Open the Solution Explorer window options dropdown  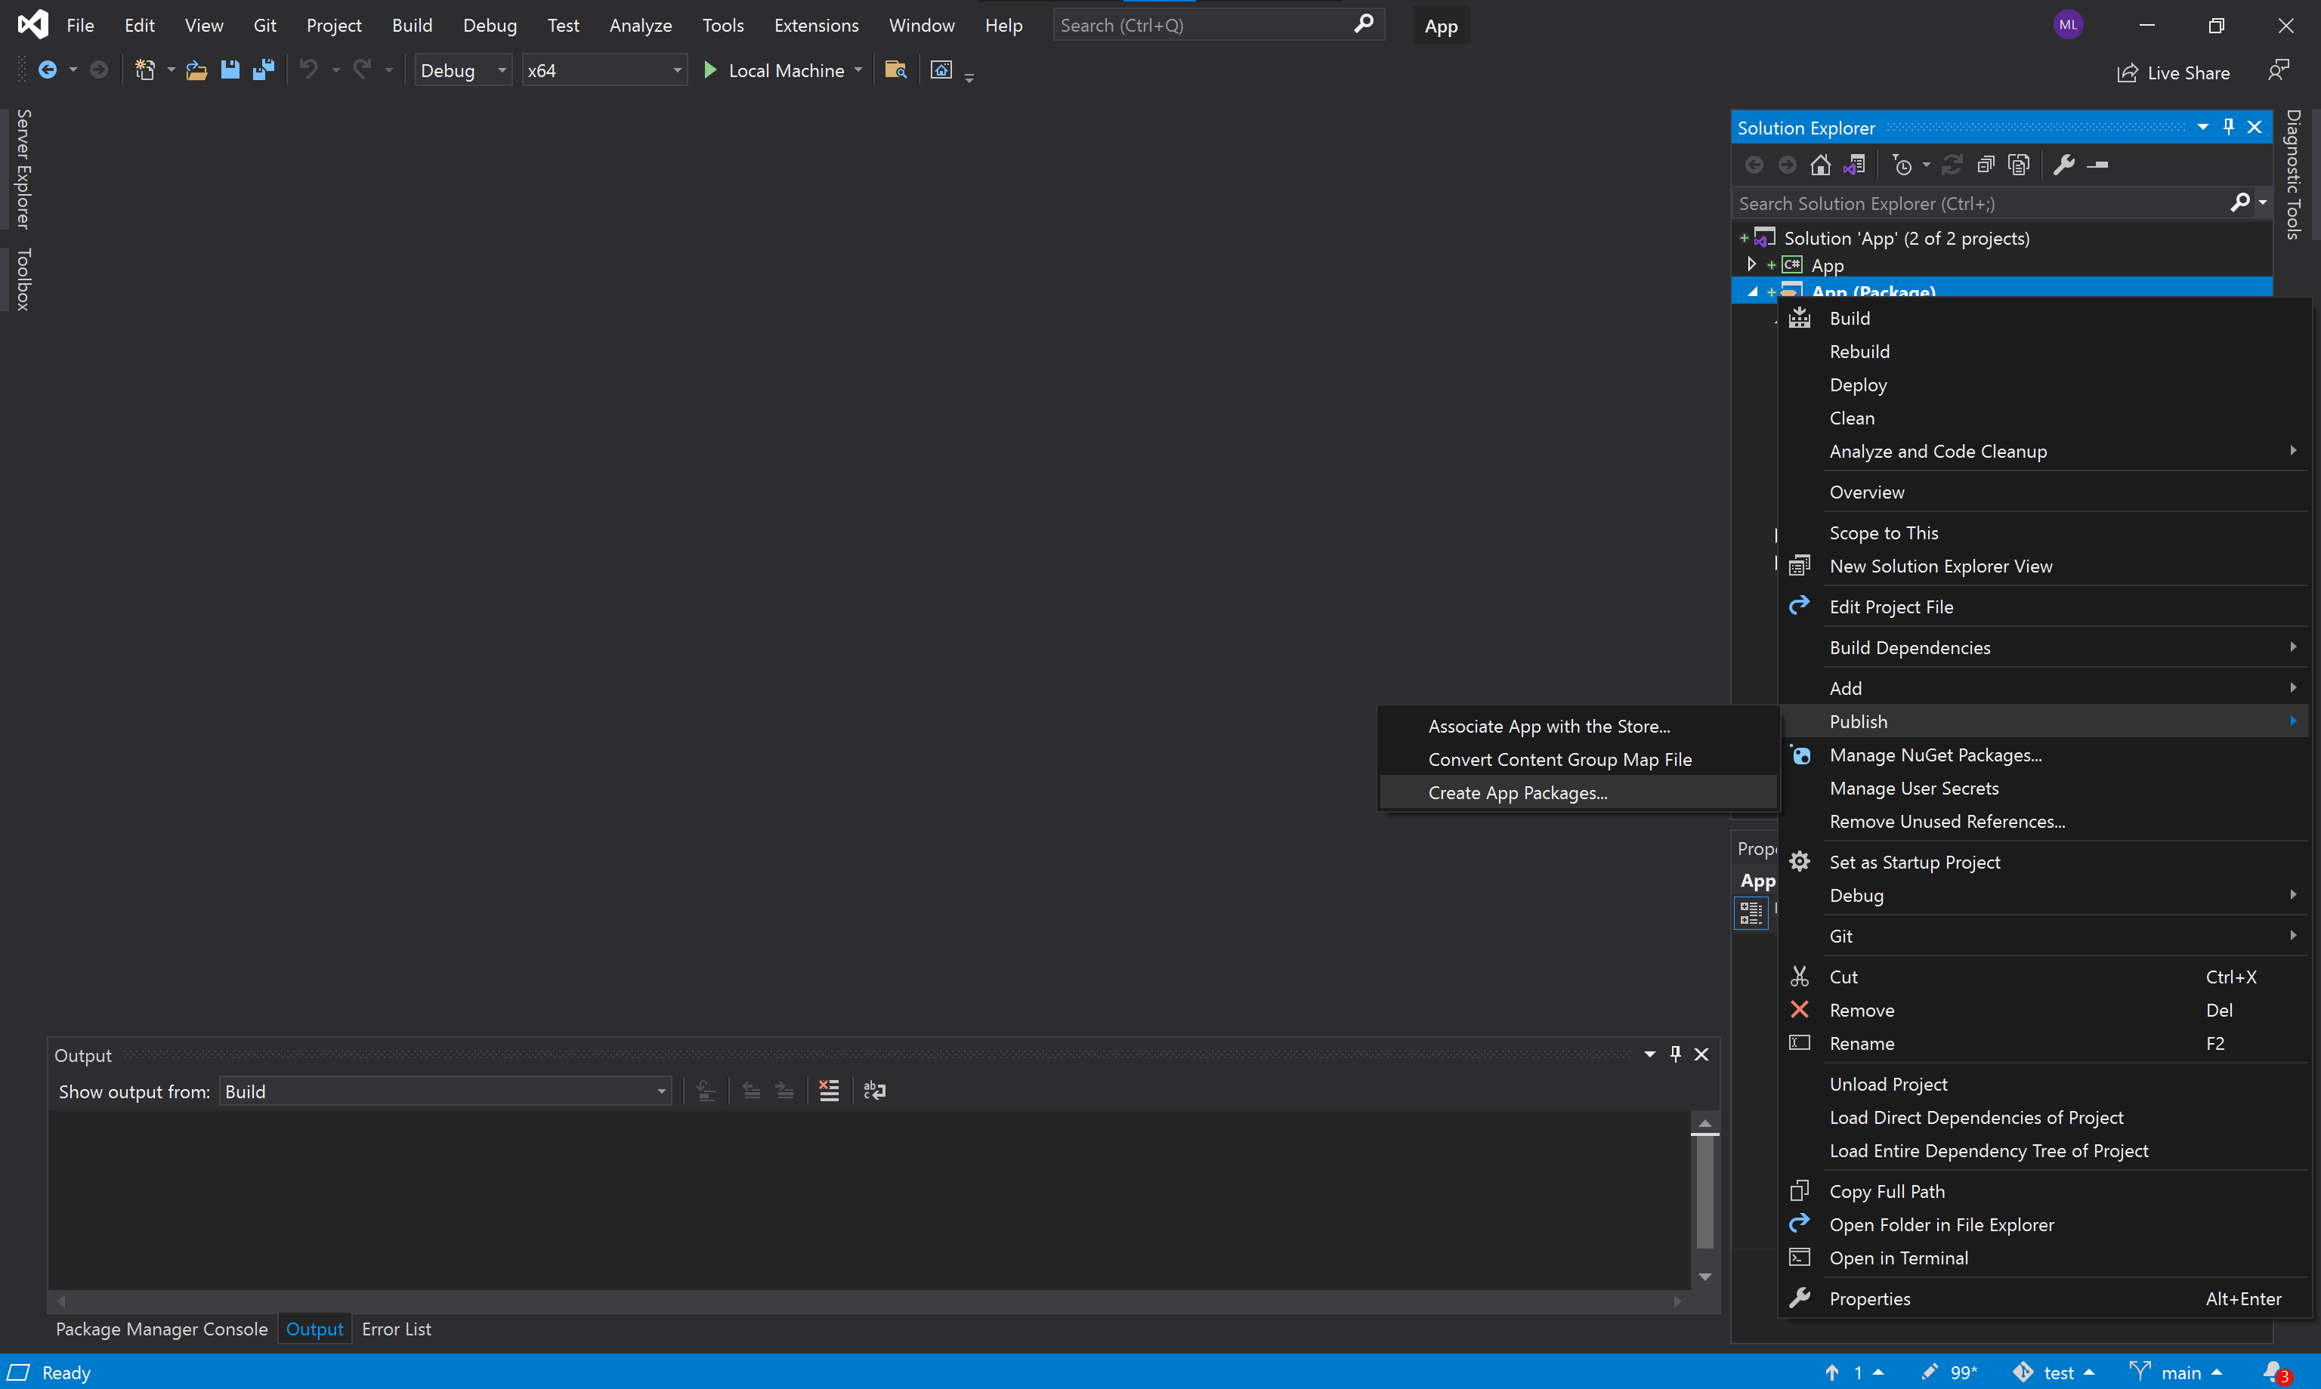pos(2202,128)
